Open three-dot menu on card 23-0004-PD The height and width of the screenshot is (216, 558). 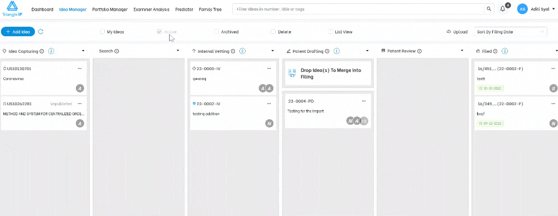coord(364,101)
